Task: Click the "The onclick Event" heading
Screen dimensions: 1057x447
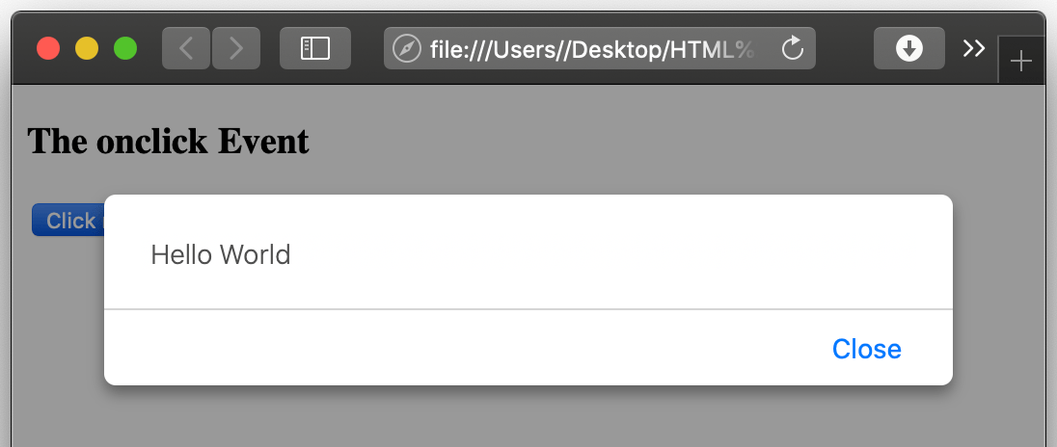Action: coord(168,142)
